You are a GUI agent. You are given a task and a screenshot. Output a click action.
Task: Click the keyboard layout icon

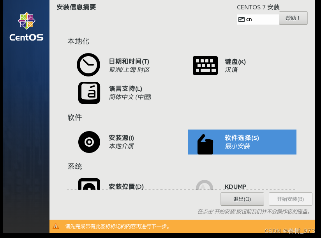[205, 66]
